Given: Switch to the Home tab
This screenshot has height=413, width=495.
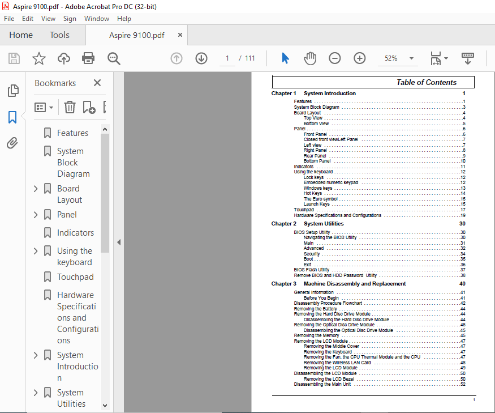Looking at the screenshot, I should pyautogui.click(x=21, y=35).
